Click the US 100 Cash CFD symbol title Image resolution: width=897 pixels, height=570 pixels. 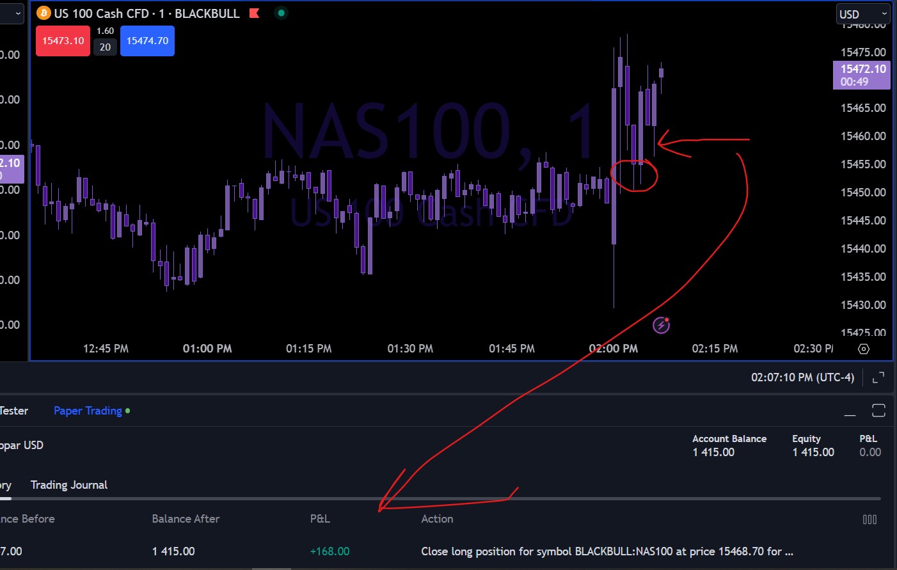[x=101, y=13]
